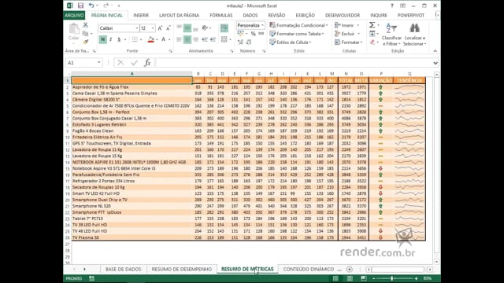This screenshot has height=283, width=504.
Task: Toggle center horizontal alignment
Action: click(187, 39)
